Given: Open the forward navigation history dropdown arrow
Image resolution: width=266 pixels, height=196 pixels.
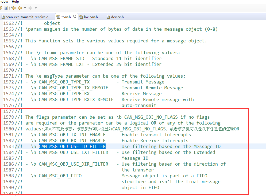Looking at the screenshot, I should point(36,8).
